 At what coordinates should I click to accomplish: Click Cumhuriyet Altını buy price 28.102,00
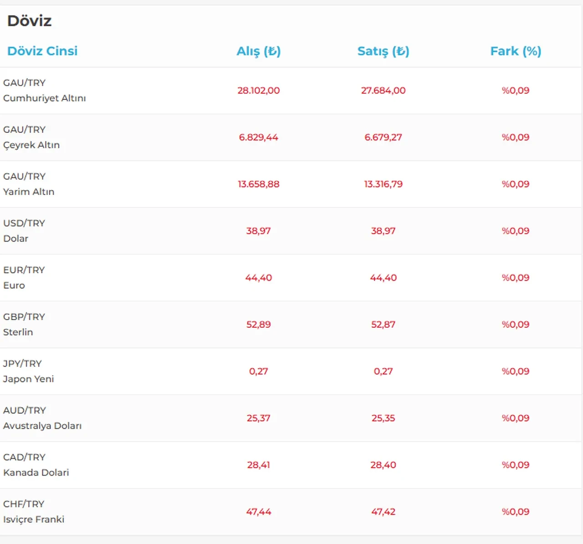pos(258,91)
